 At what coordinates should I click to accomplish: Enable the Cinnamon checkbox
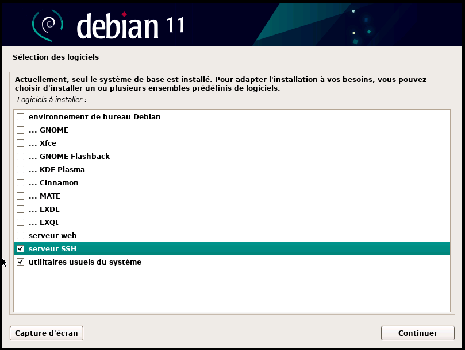[21, 182]
